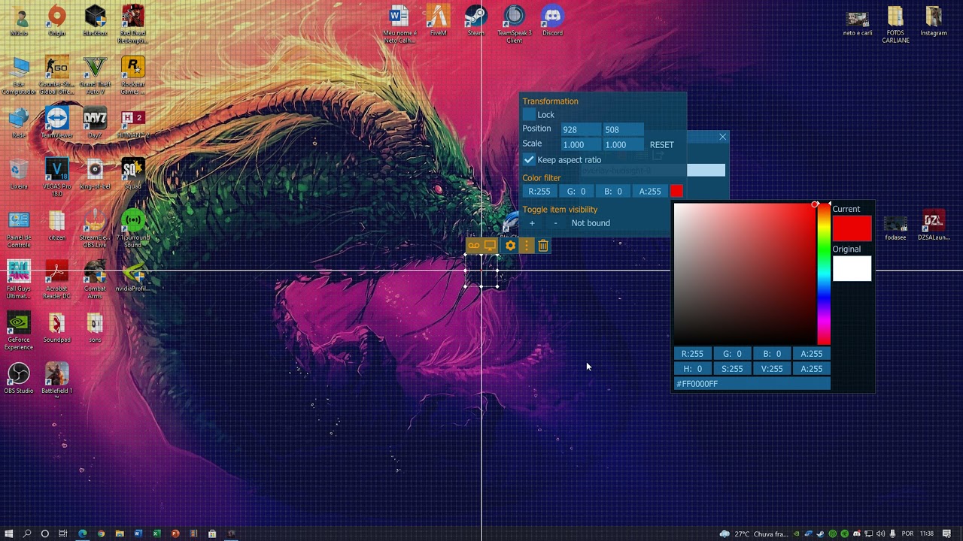Click the Not bound hotkey label
Screen dimensions: 963x541
pyautogui.click(x=591, y=223)
